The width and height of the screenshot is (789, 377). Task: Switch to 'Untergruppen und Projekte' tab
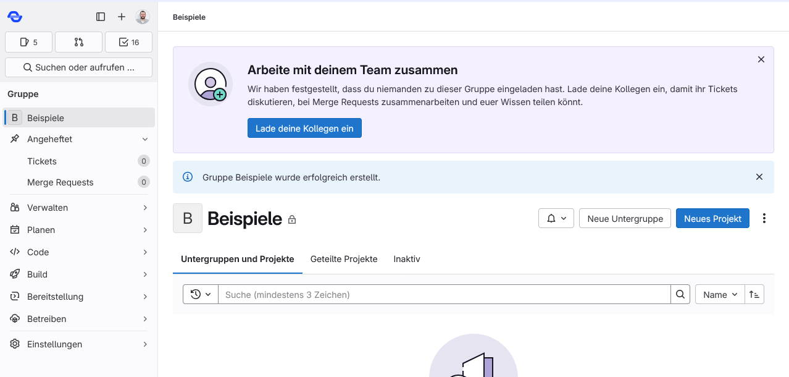click(238, 259)
